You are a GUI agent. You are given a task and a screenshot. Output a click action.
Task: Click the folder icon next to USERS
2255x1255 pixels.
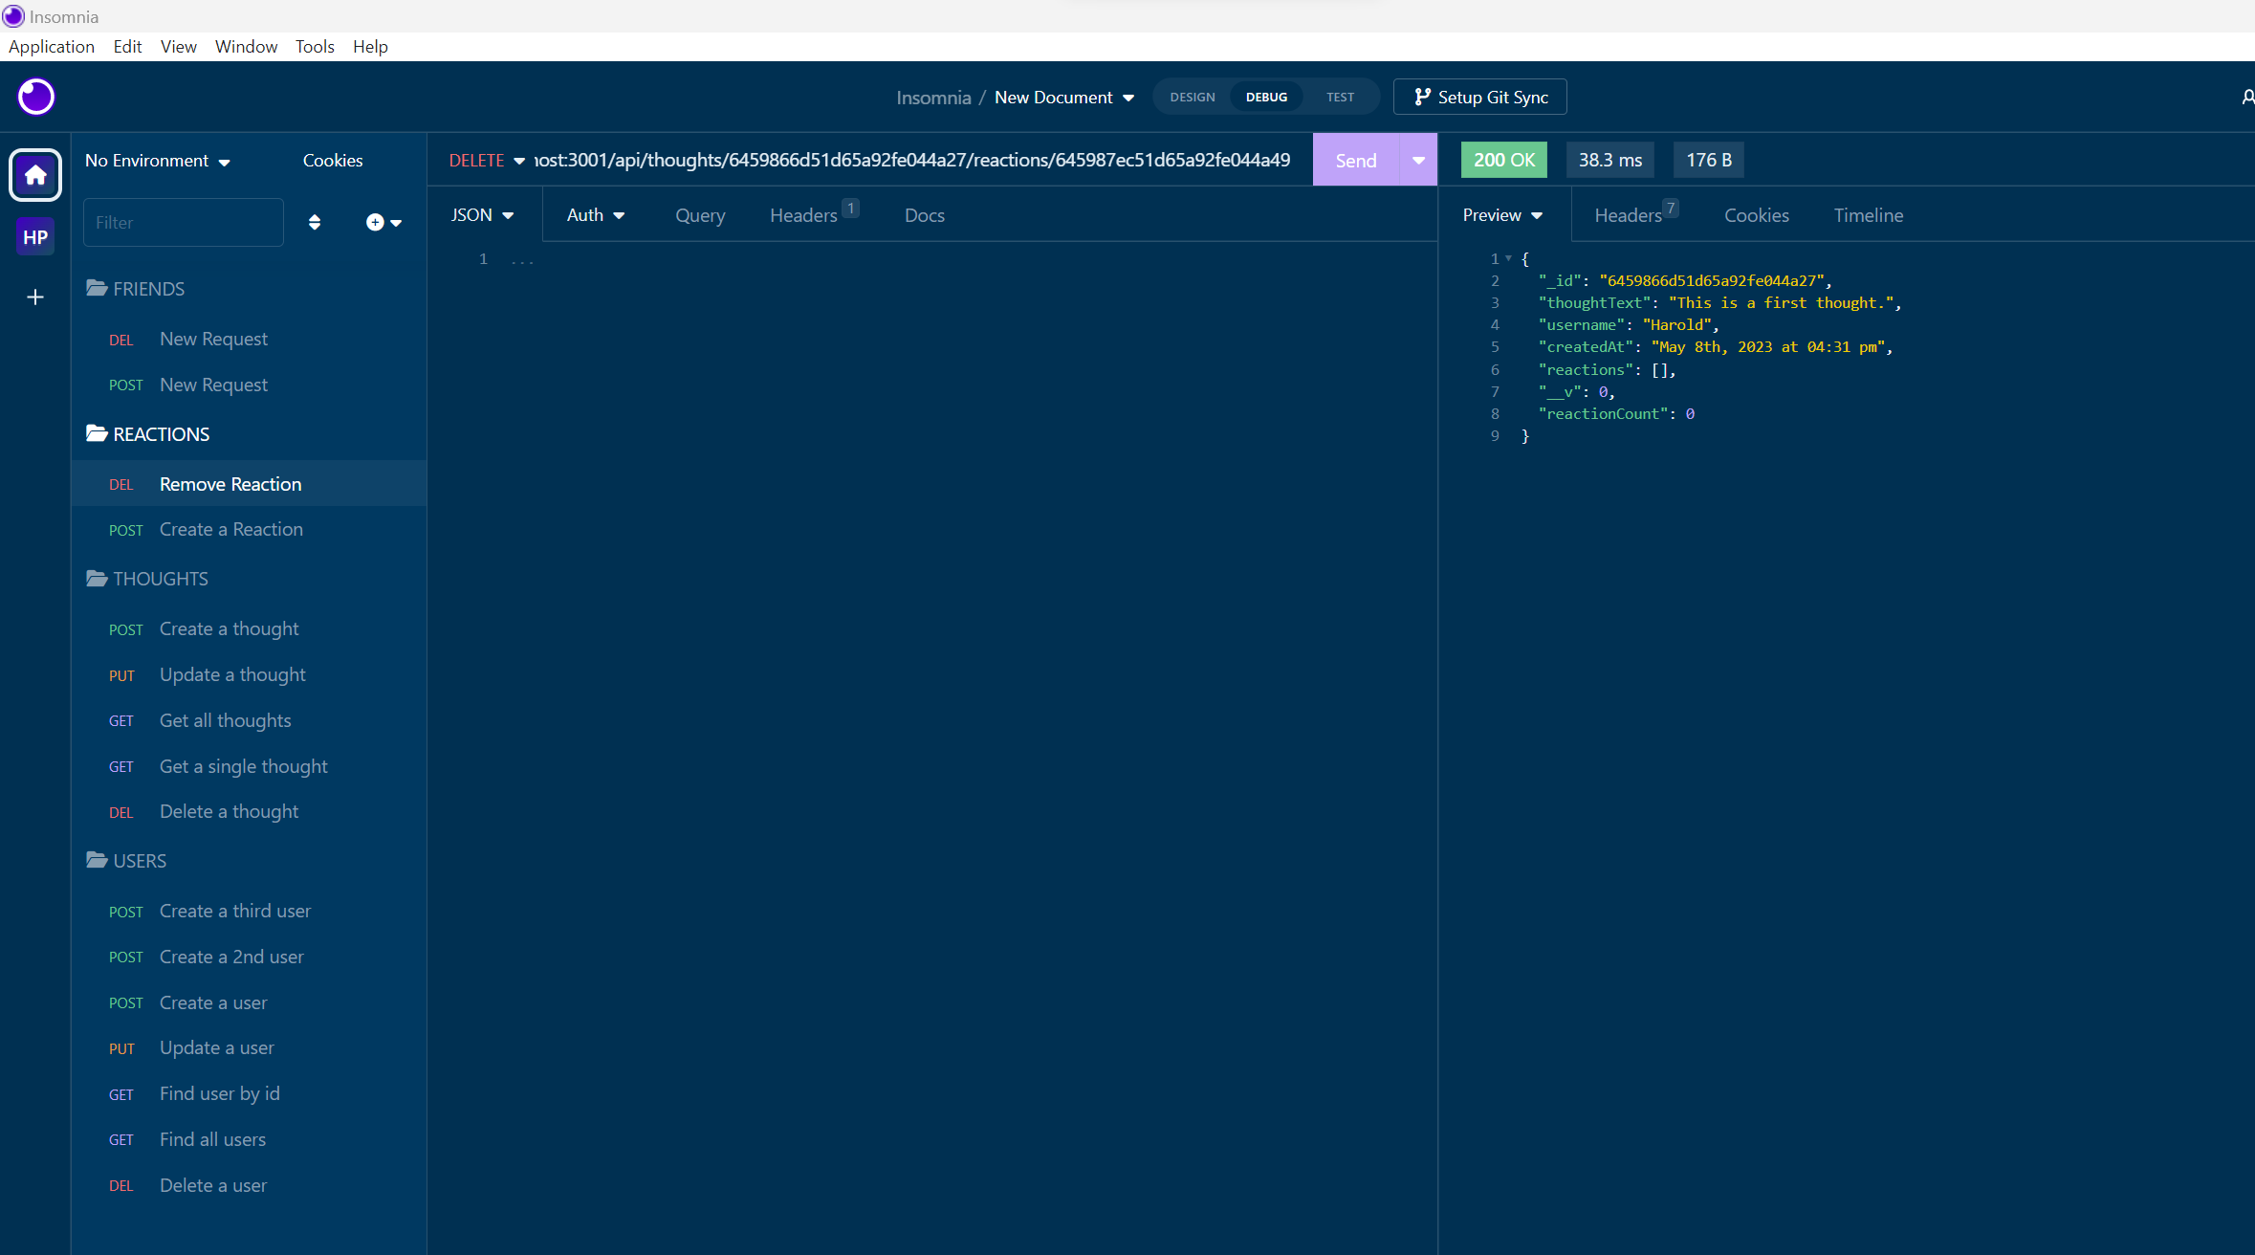pyautogui.click(x=97, y=860)
